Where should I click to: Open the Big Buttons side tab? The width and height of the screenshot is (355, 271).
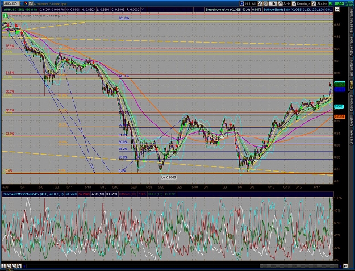pyautogui.click(x=352, y=69)
